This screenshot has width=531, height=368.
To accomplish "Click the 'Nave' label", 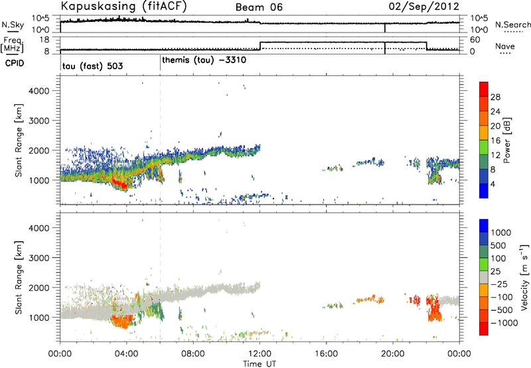I will (505, 46).
